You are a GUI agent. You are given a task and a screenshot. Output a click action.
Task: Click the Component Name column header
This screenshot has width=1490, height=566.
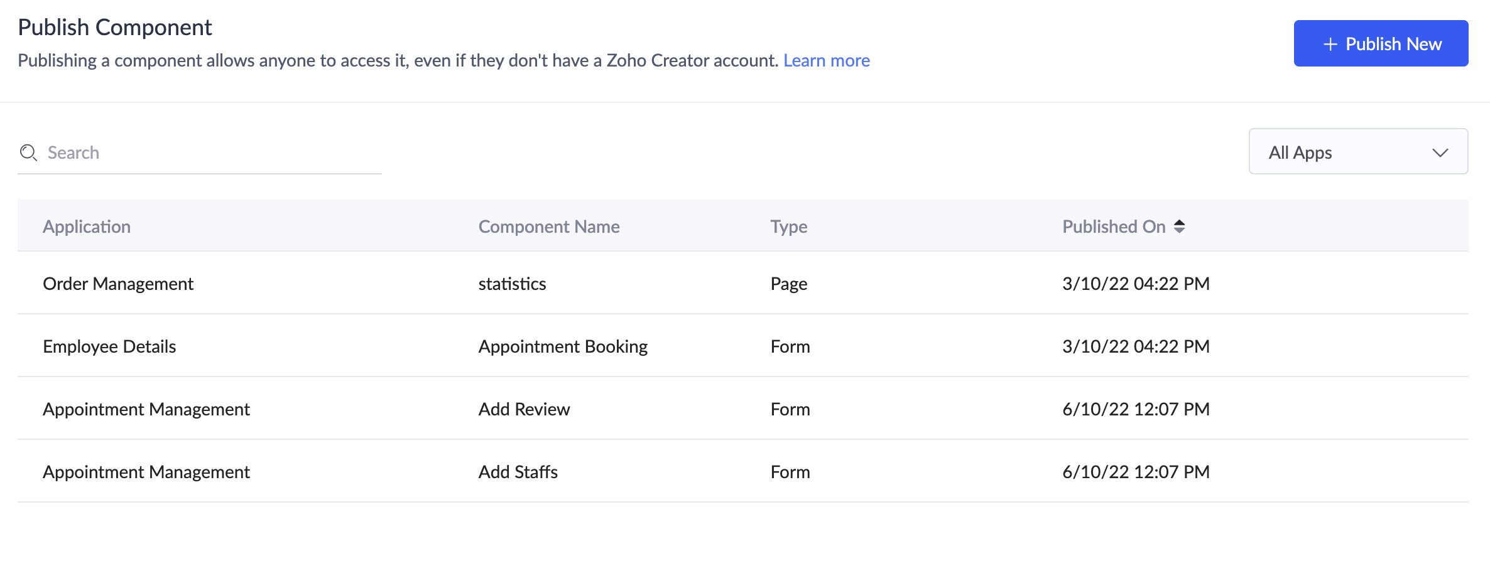pos(548,227)
